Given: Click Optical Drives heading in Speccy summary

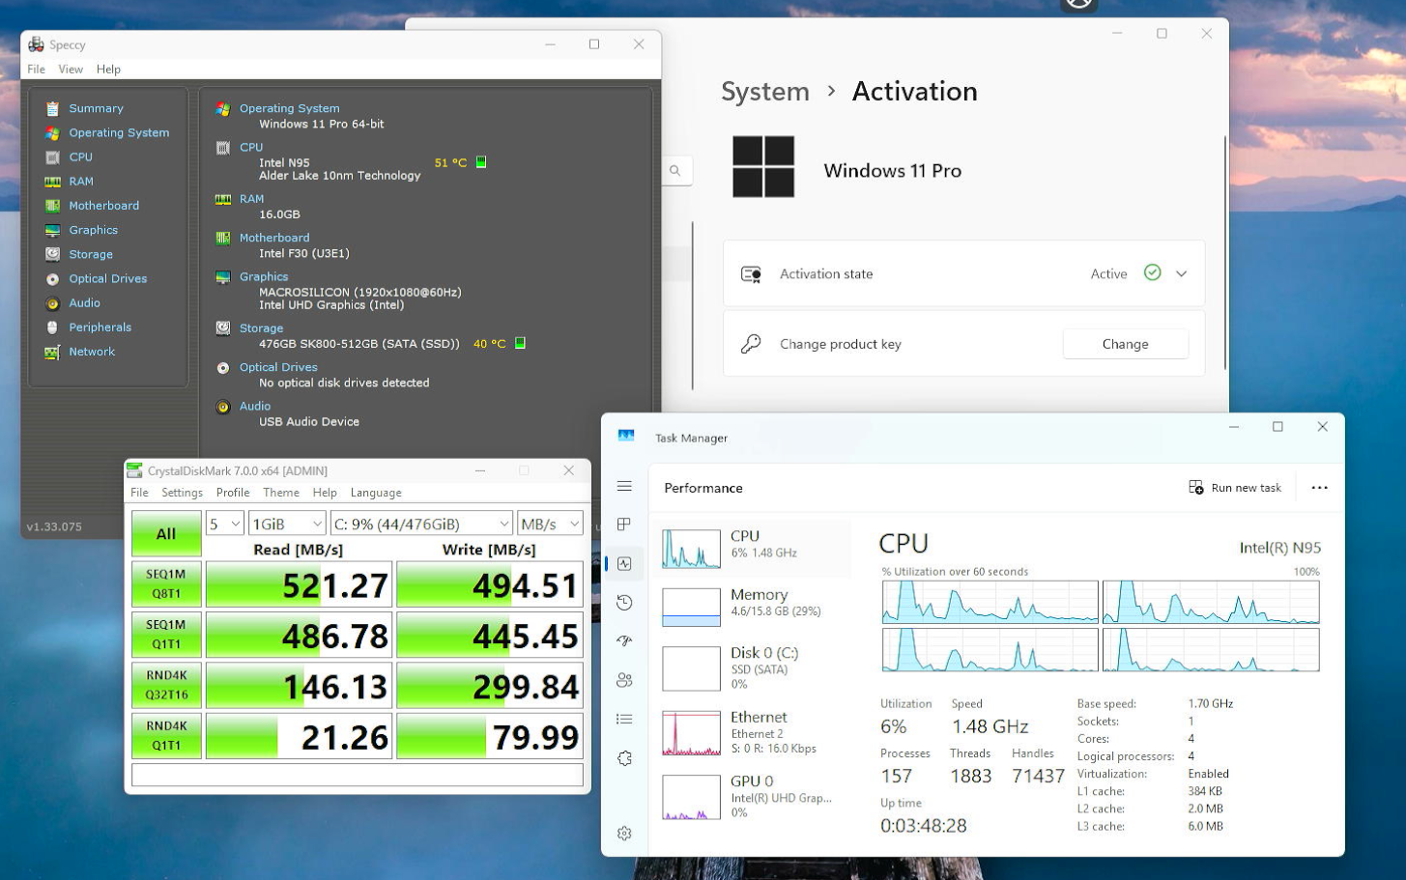Looking at the screenshot, I should (278, 367).
